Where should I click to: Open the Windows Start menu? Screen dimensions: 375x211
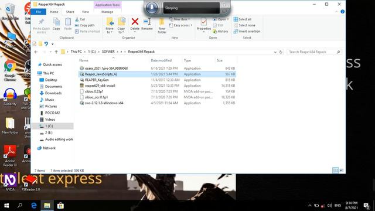pos(6,206)
